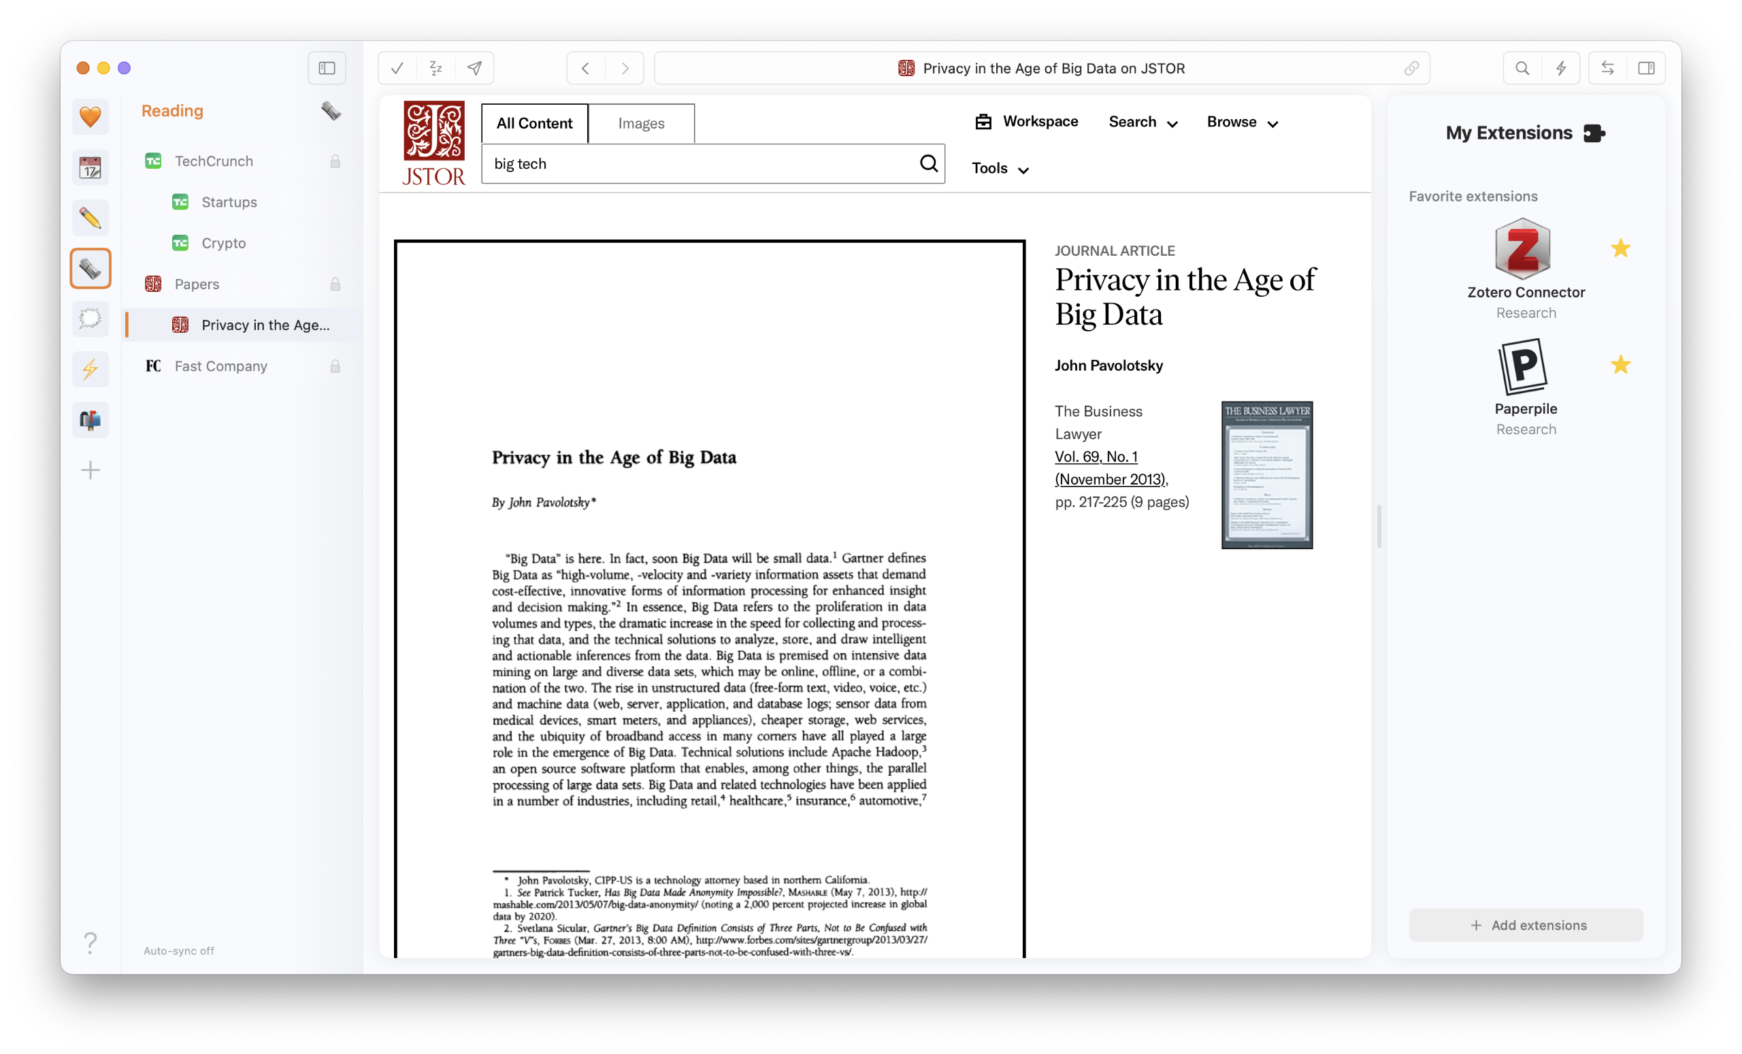Open the Search dropdown menu
This screenshot has height=1054, width=1742.
(1141, 122)
